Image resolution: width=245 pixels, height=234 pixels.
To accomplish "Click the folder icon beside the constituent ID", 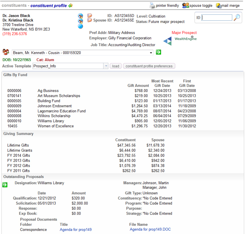I will point(90,16).
